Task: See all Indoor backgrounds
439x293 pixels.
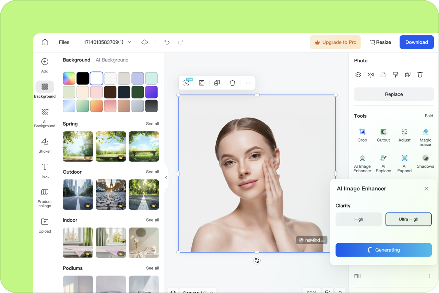Action: coord(153,220)
